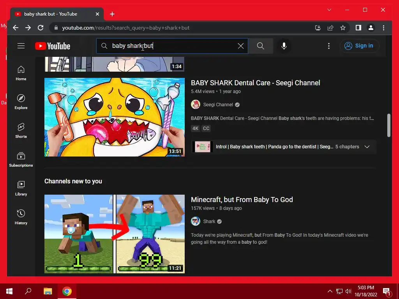Click the 4K badge
399x299 pixels.
pyautogui.click(x=195, y=128)
